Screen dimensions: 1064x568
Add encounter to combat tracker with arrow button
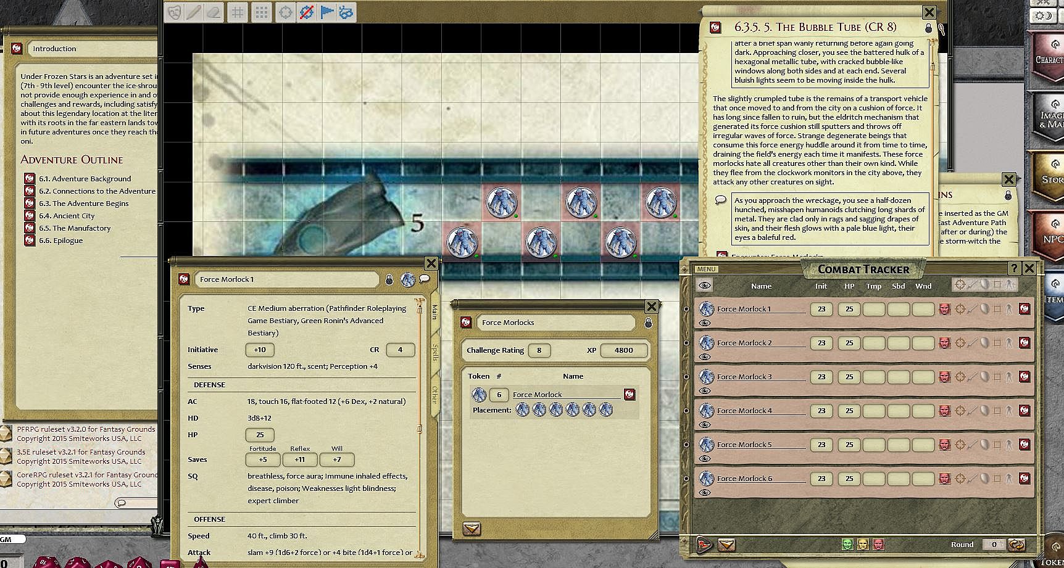click(472, 529)
